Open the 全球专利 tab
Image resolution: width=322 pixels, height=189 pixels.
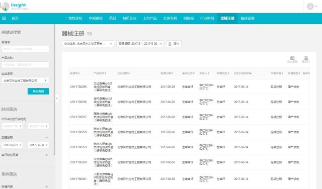point(170,18)
